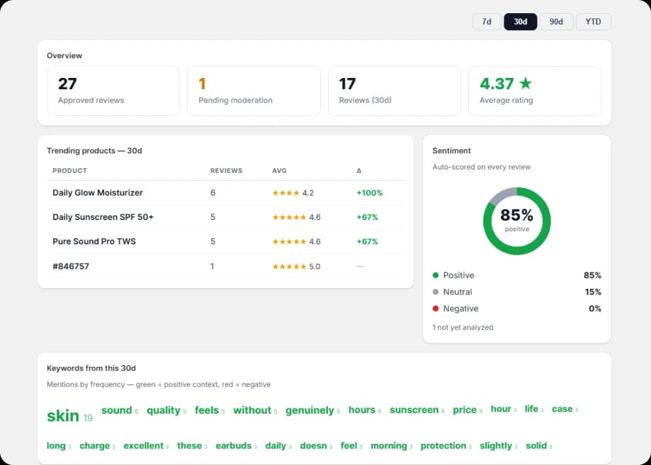Screen dimensions: 651x465
Task: Click the Neutral 15% legend value
Action: (593, 292)
